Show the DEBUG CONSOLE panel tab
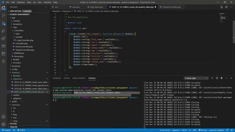235x132 pixels. (x=79, y=78)
